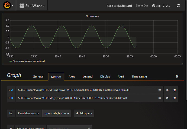
Task: Switch to the Axes tab
Action: pyautogui.click(x=72, y=77)
